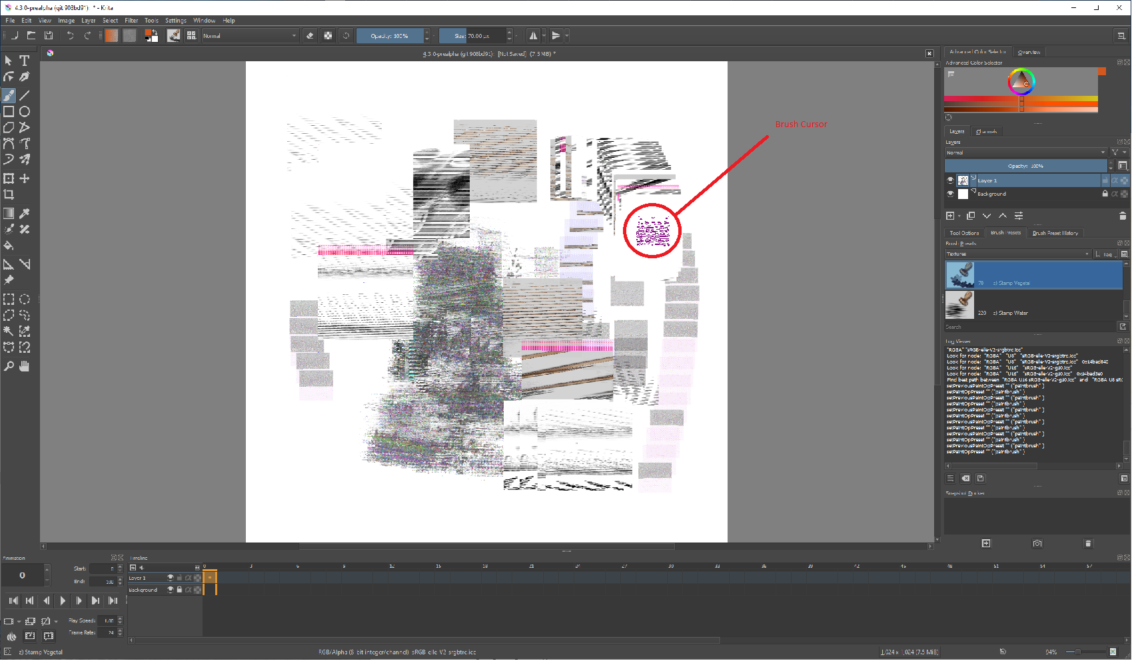The image size is (1134, 665).
Task: Select the Line tool
Action: pos(25,95)
